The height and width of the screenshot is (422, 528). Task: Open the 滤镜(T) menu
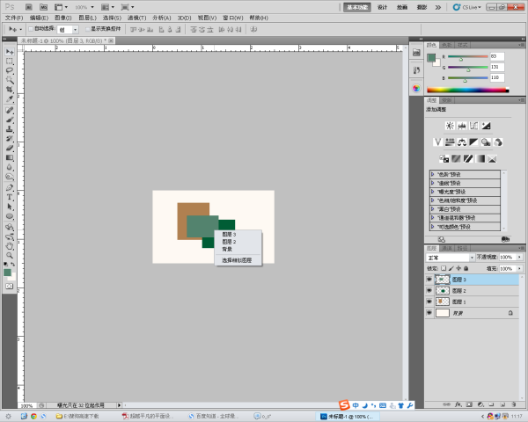(136, 18)
